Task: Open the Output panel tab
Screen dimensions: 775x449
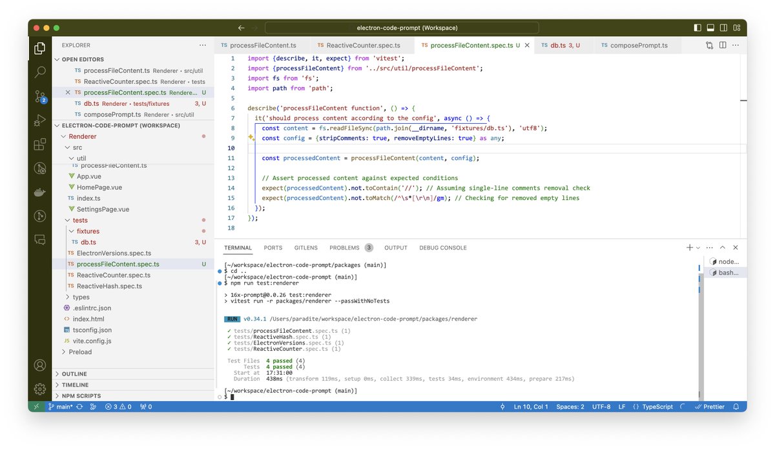Action: pos(396,248)
